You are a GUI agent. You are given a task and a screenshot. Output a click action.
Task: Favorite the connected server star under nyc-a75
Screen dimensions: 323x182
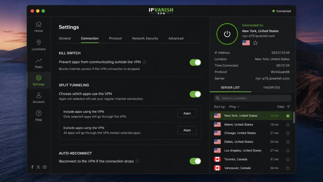[255, 43]
